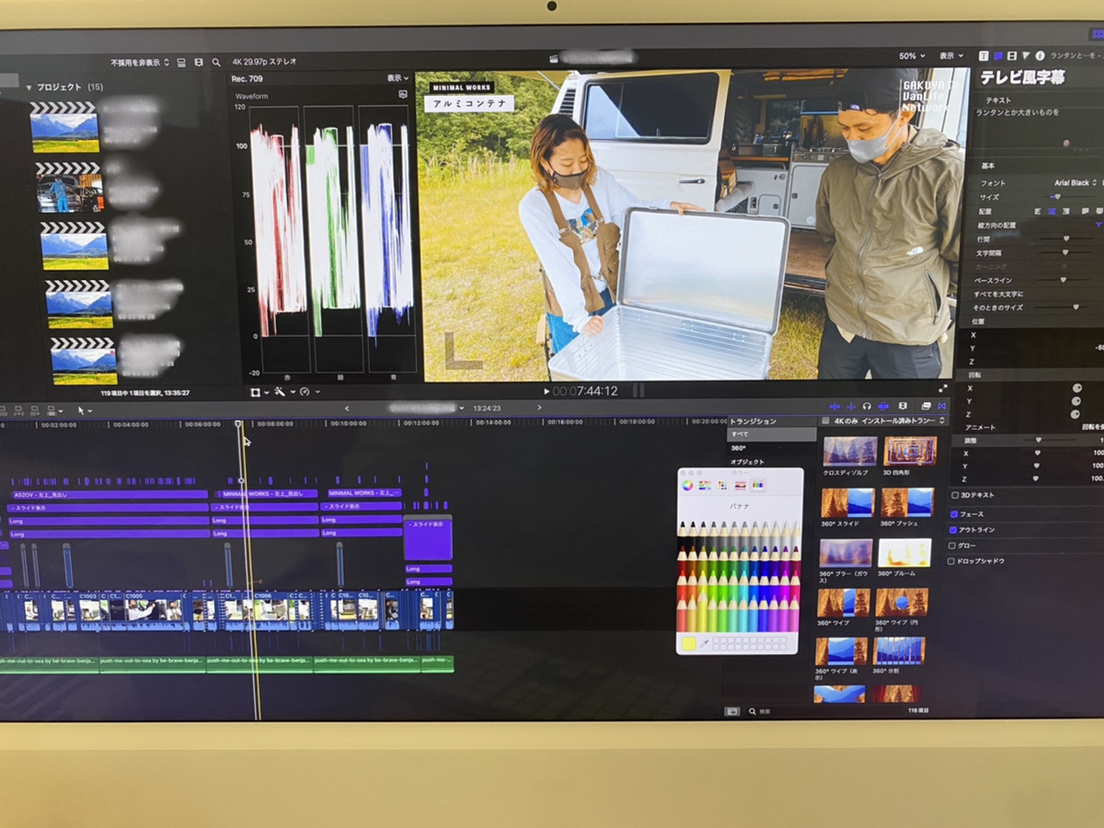Open the blue Video inspector icon
The width and height of the screenshot is (1104, 828).
pos(997,56)
